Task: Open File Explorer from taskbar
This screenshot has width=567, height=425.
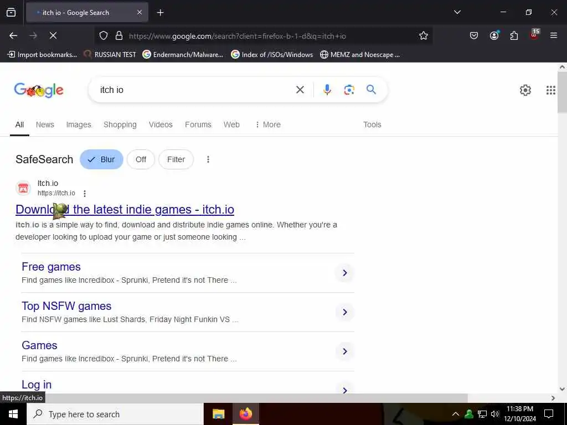Action: coord(218,414)
